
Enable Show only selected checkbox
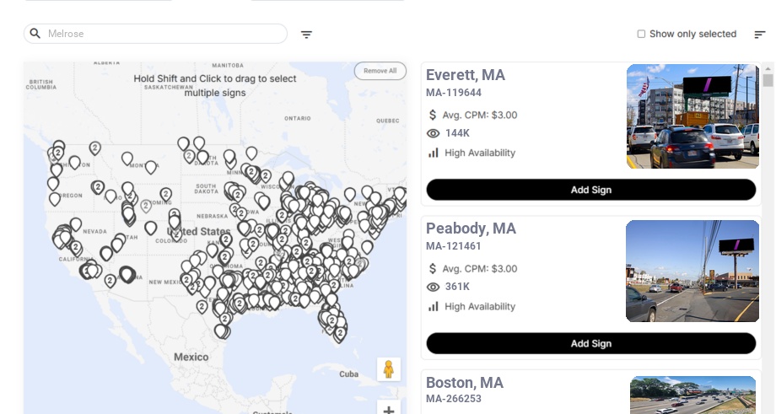[x=641, y=34]
